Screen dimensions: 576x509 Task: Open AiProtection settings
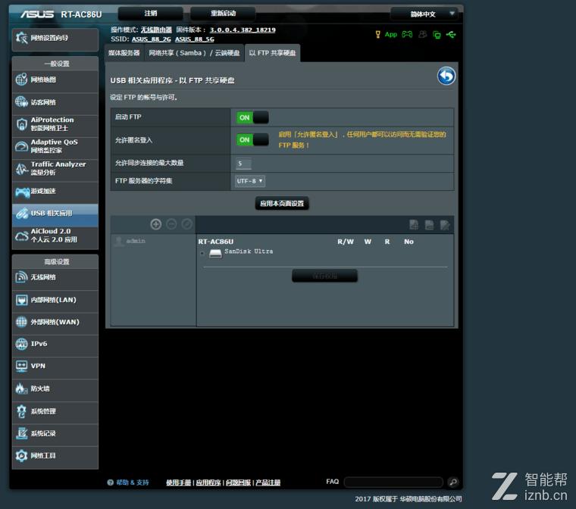click(x=55, y=124)
